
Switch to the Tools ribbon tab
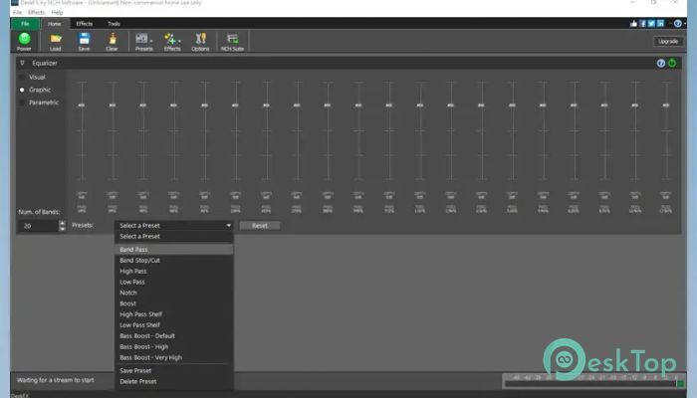114,24
